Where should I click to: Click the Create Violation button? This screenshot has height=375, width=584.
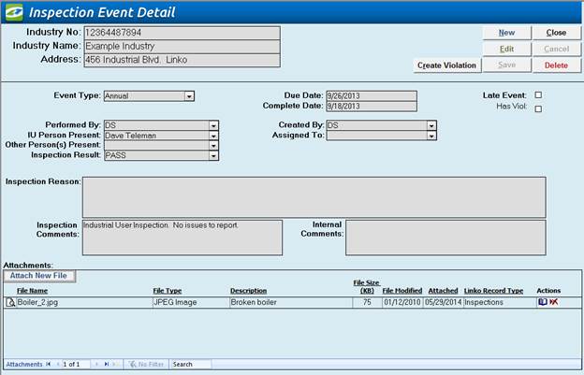pyautogui.click(x=446, y=65)
